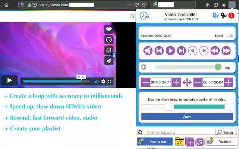Click the Firefox home icon
The width and height of the screenshot is (239, 149).
click(6, 5)
